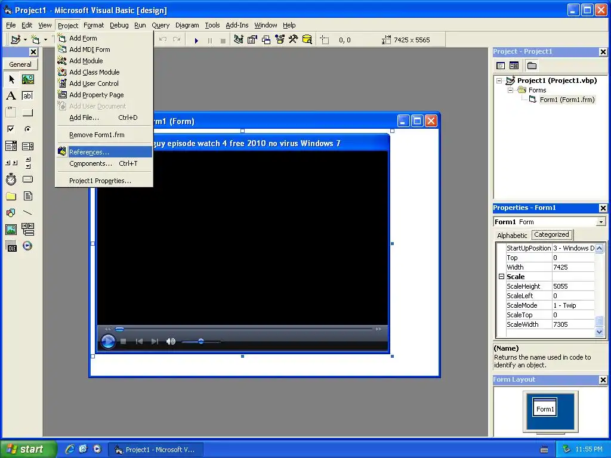Image resolution: width=611 pixels, height=458 pixels.
Task: Select the HScrollBar control tool
Action: pyautogui.click(x=11, y=163)
